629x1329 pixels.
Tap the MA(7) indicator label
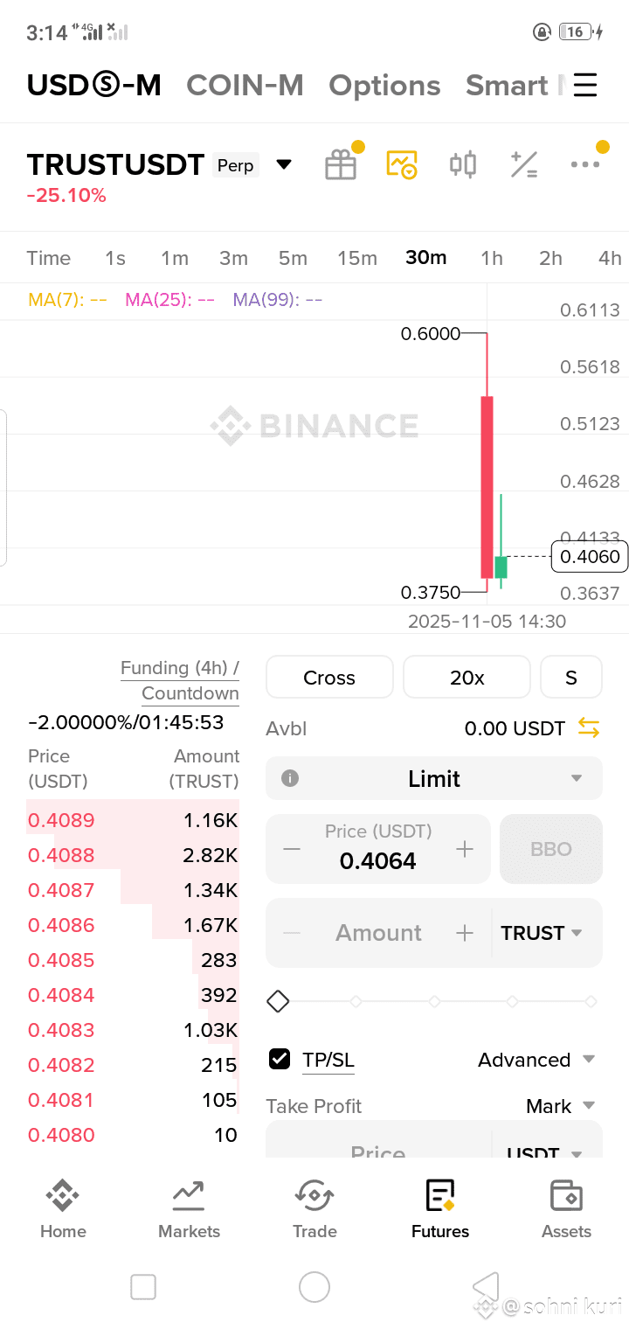[x=67, y=300]
